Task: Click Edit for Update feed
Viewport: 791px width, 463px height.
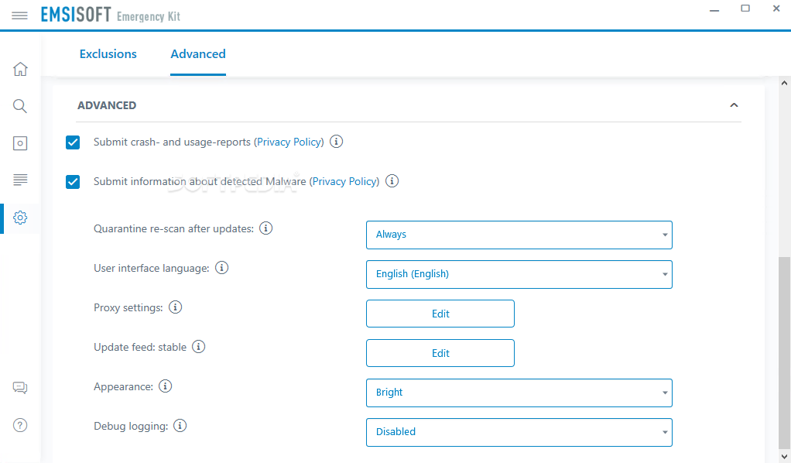Action: pyautogui.click(x=440, y=353)
